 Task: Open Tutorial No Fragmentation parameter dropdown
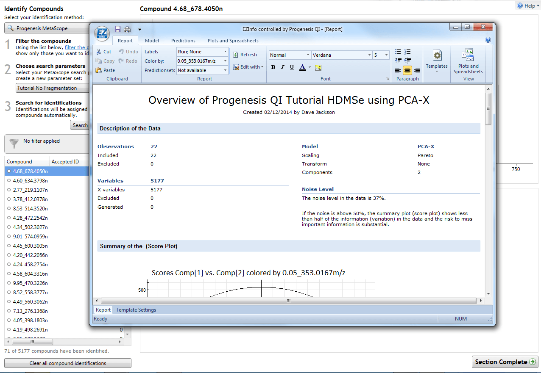click(x=52, y=88)
